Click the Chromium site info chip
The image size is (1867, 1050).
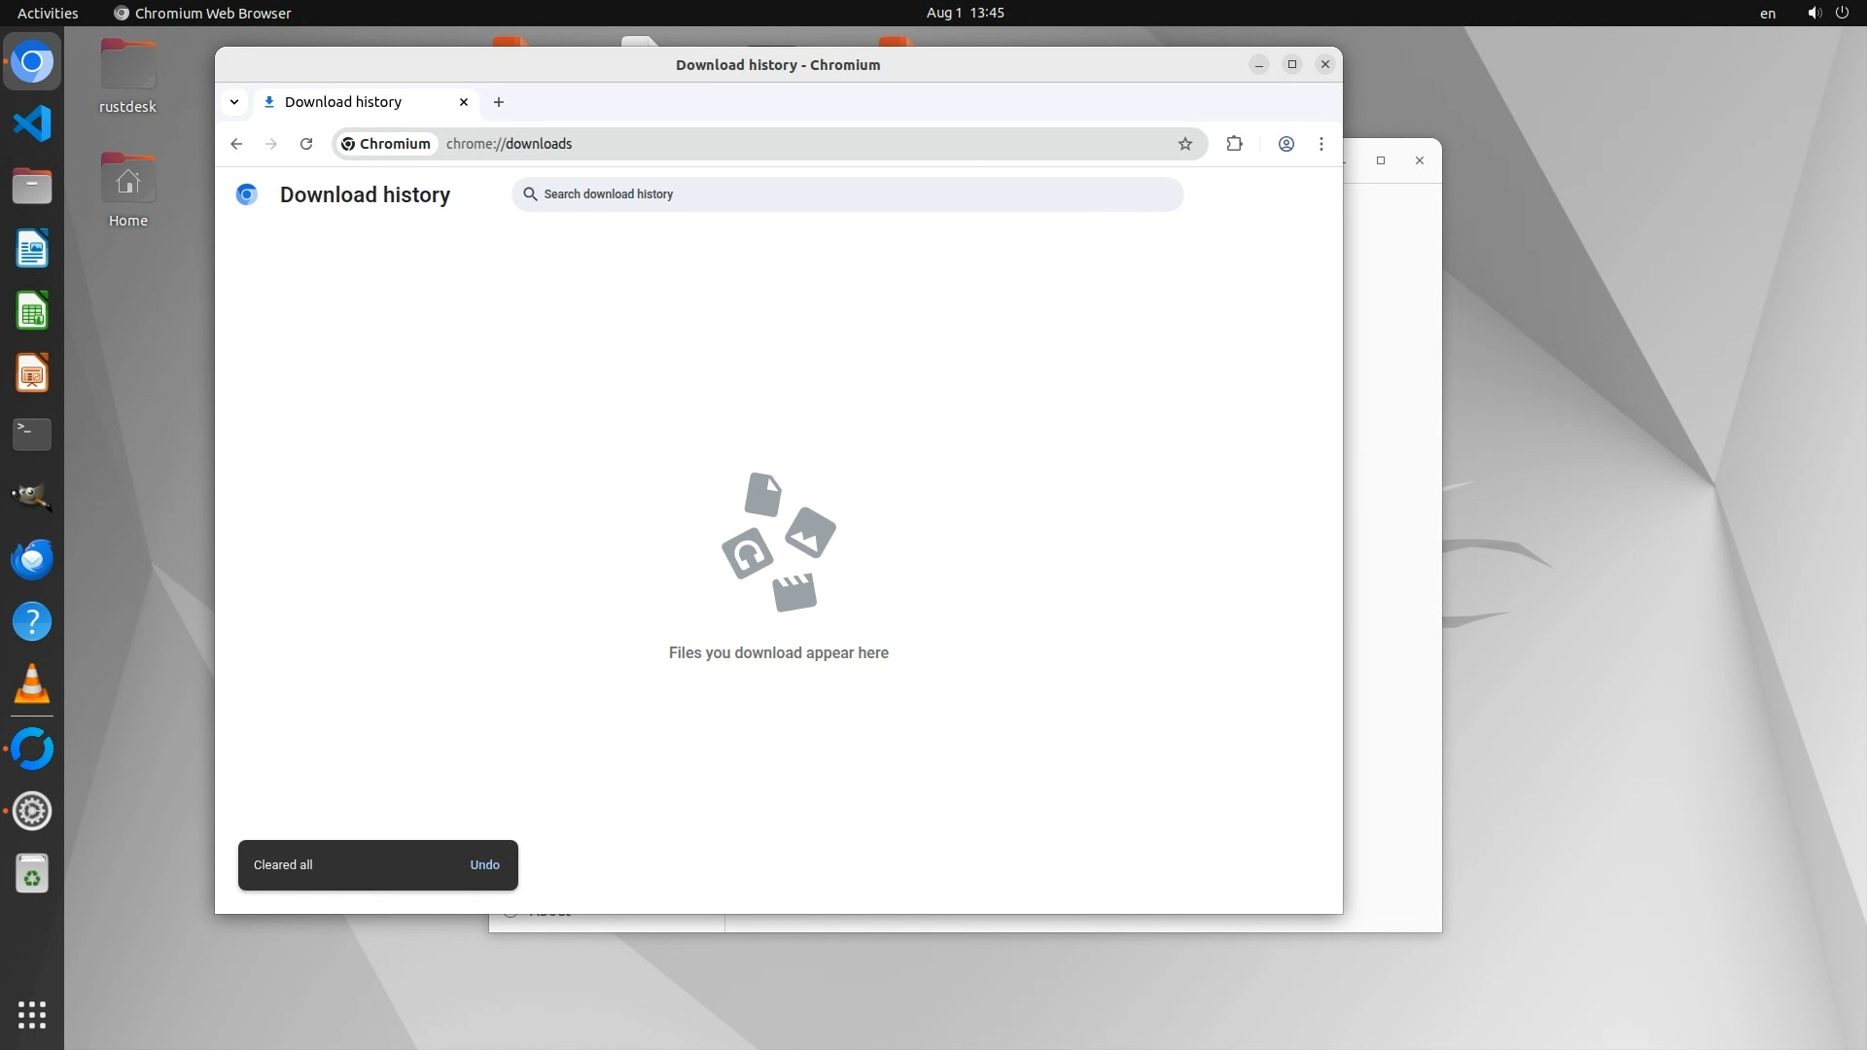point(386,144)
